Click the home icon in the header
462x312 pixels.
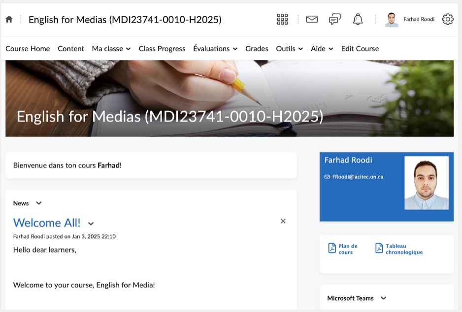pyautogui.click(x=9, y=20)
